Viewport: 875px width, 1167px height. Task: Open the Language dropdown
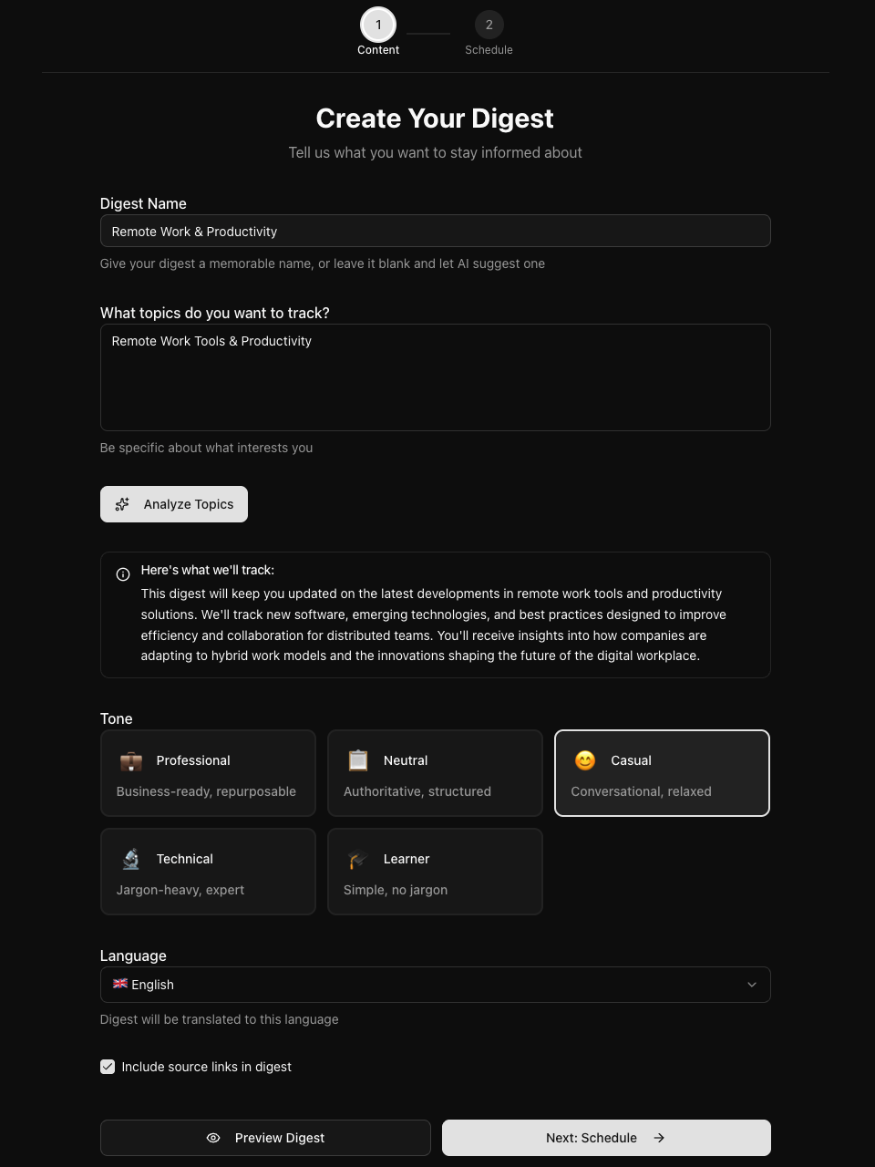[x=435, y=985]
